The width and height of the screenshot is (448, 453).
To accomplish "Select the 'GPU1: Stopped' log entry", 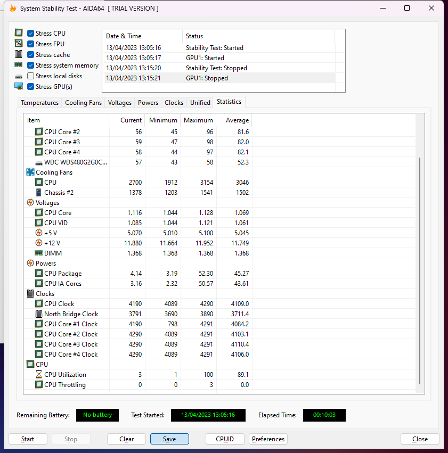I will coord(219,78).
